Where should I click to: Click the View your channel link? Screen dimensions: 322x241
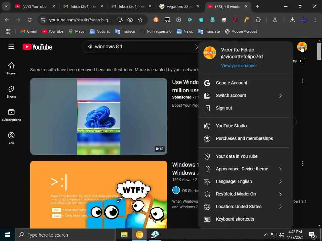tap(239, 66)
